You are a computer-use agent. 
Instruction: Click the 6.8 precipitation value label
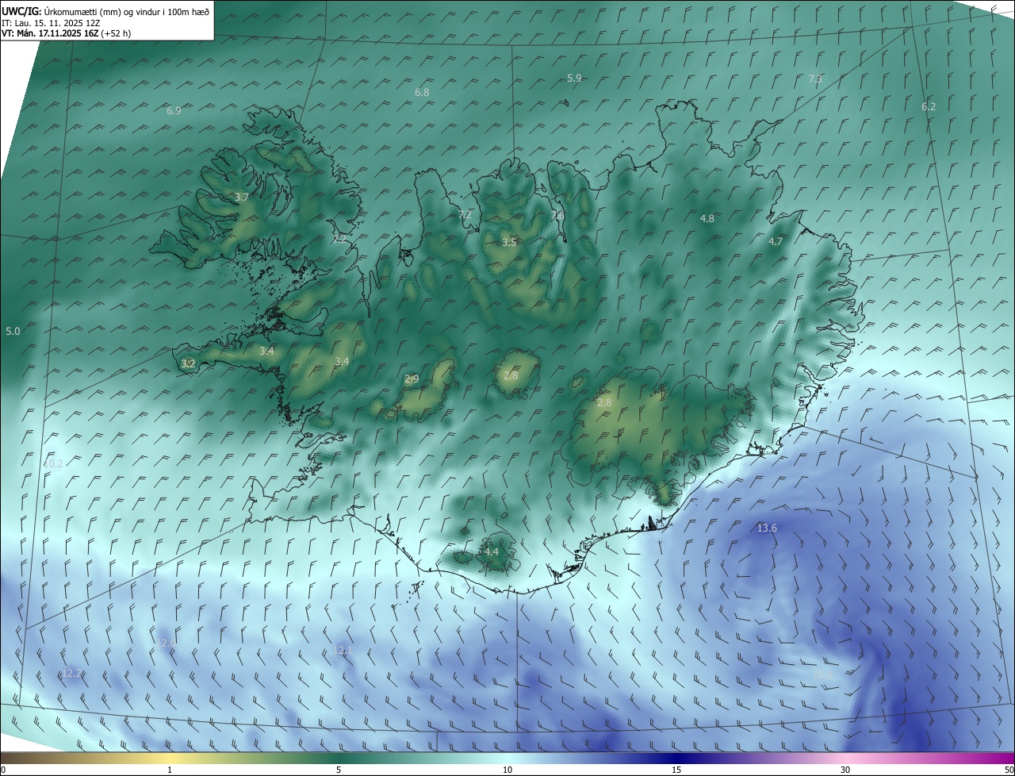pyautogui.click(x=422, y=93)
